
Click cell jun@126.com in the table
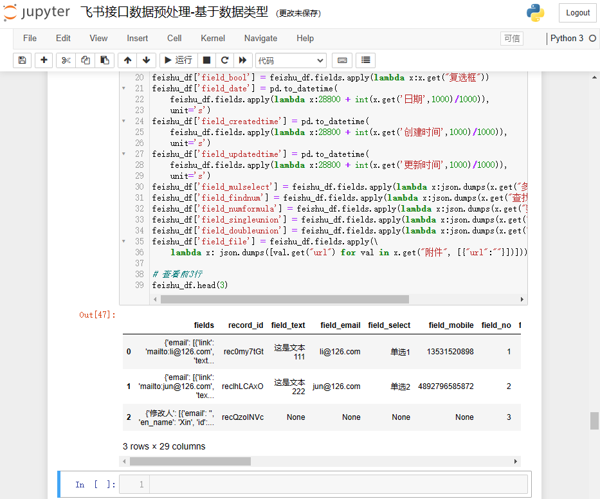click(x=336, y=386)
